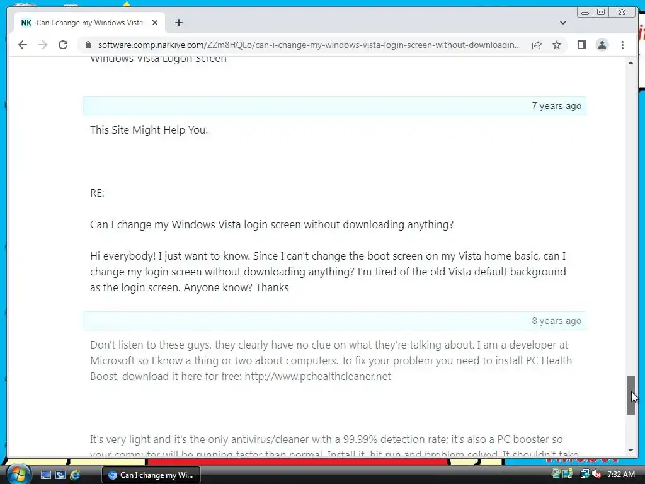Click the 'Don't listen to these guys' paragraph
Viewport: 645px width, 484px height.
coord(331,360)
